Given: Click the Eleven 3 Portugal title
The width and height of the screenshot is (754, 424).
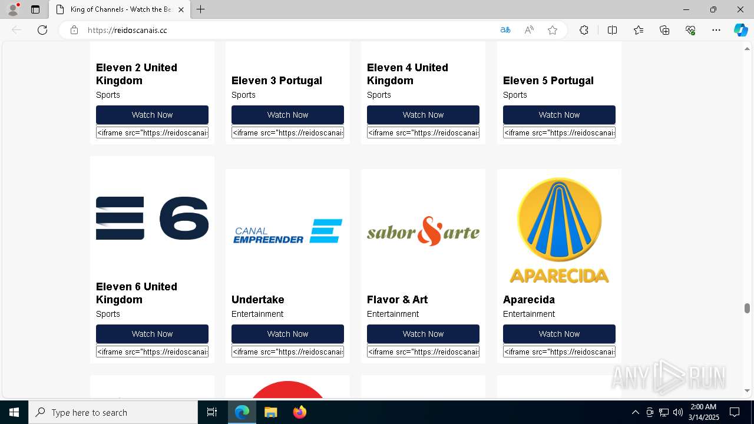Looking at the screenshot, I should click(277, 81).
